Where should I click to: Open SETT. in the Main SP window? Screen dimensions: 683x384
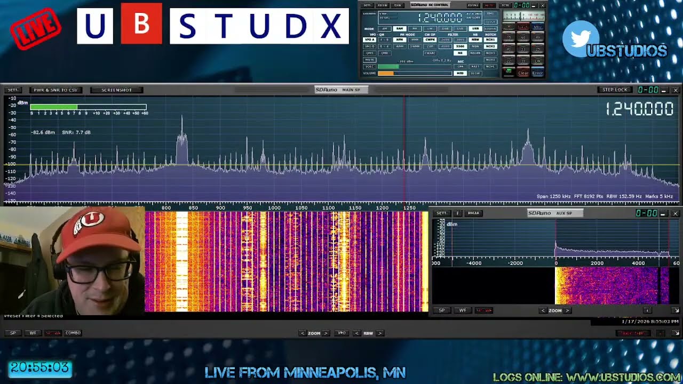click(x=13, y=90)
